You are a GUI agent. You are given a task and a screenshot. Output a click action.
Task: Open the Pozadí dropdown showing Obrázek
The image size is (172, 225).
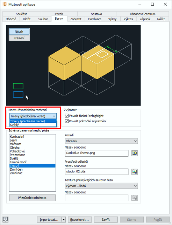tap(101, 141)
